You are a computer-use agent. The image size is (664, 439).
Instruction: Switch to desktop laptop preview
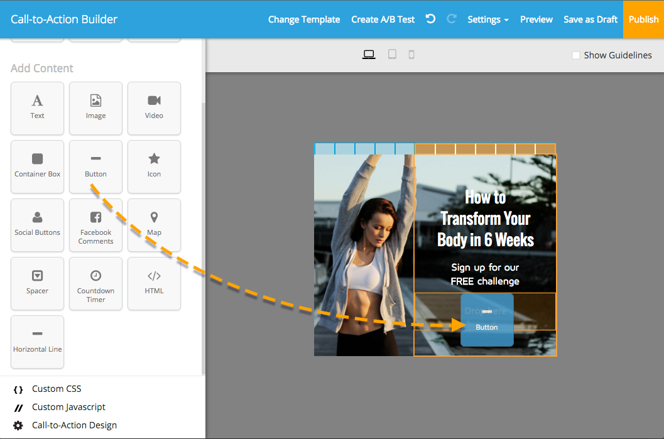point(369,55)
